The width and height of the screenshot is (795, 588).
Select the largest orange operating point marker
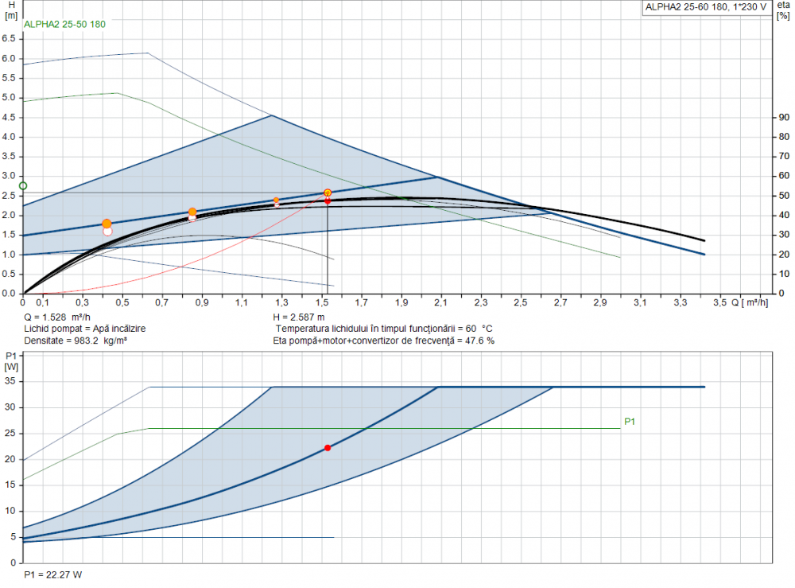(x=107, y=224)
